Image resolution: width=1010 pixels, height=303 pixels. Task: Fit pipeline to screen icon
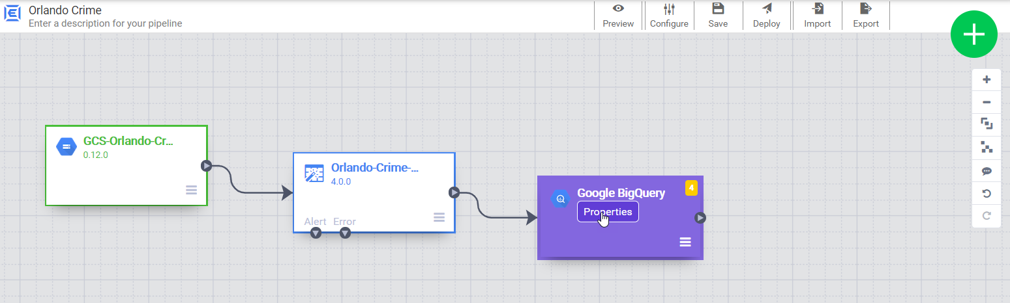pos(987,124)
